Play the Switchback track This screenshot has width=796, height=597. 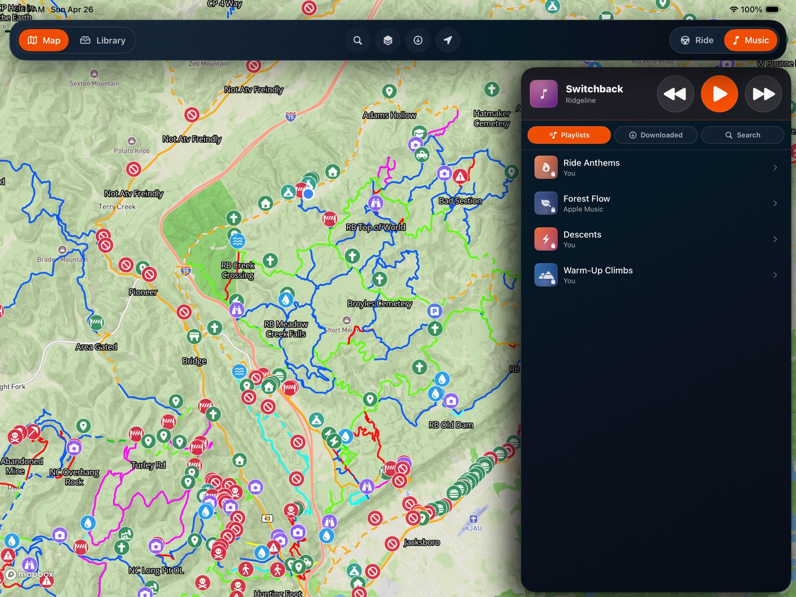720,94
